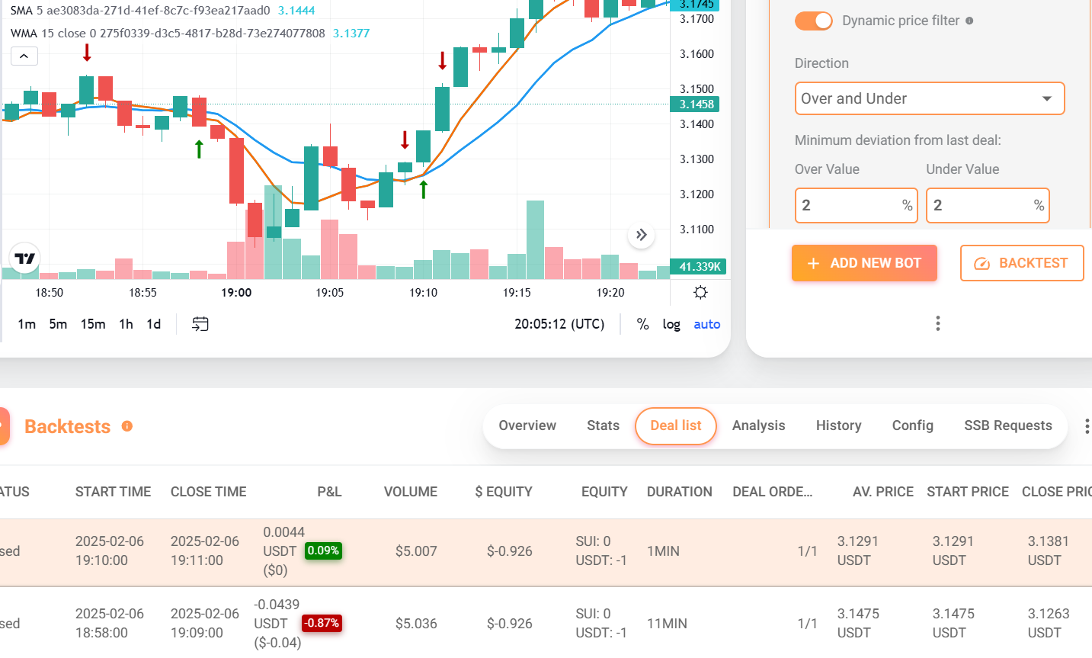
Task: Click the info icon beside Backtests heading
Action: [127, 426]
